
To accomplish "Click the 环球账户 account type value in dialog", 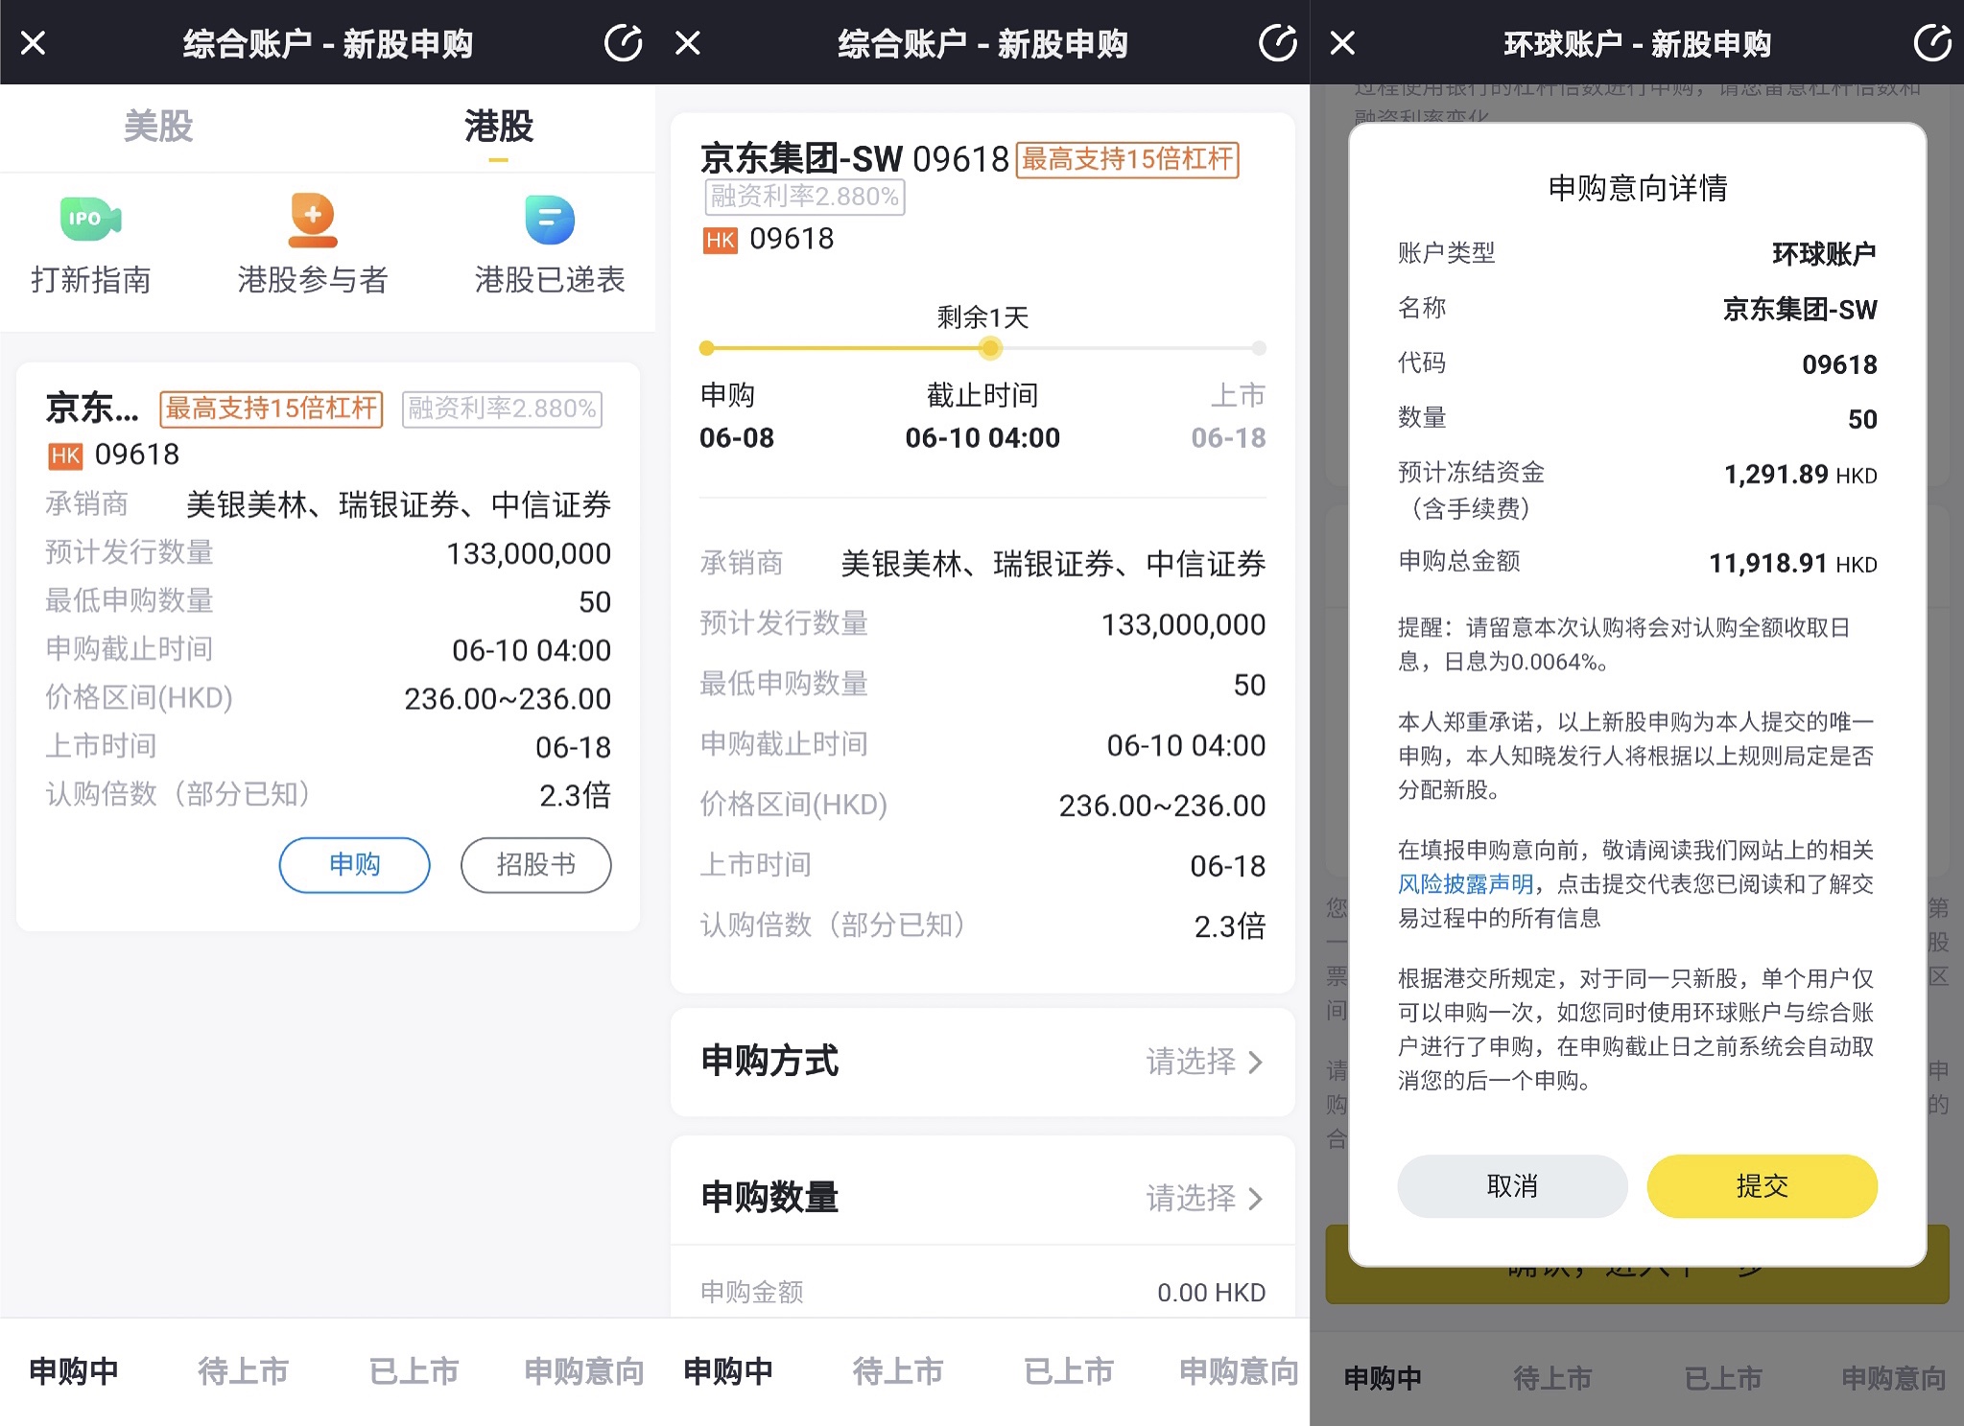I will [1824, 254].
